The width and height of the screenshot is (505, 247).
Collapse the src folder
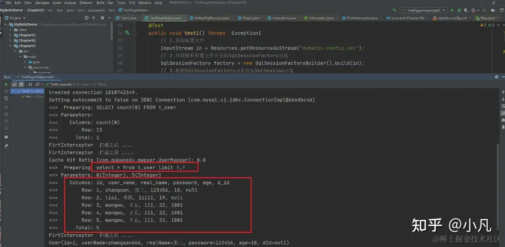tap(15, 51)
